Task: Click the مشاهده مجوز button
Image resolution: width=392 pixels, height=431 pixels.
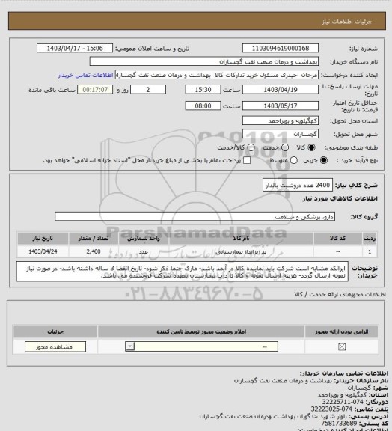Action: 55,347
